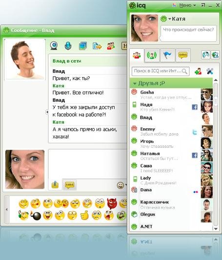This screenshot has height=260, width=222.
Task: Open Влад's avatar picture in chat
Action: click(x=25, y=59)
